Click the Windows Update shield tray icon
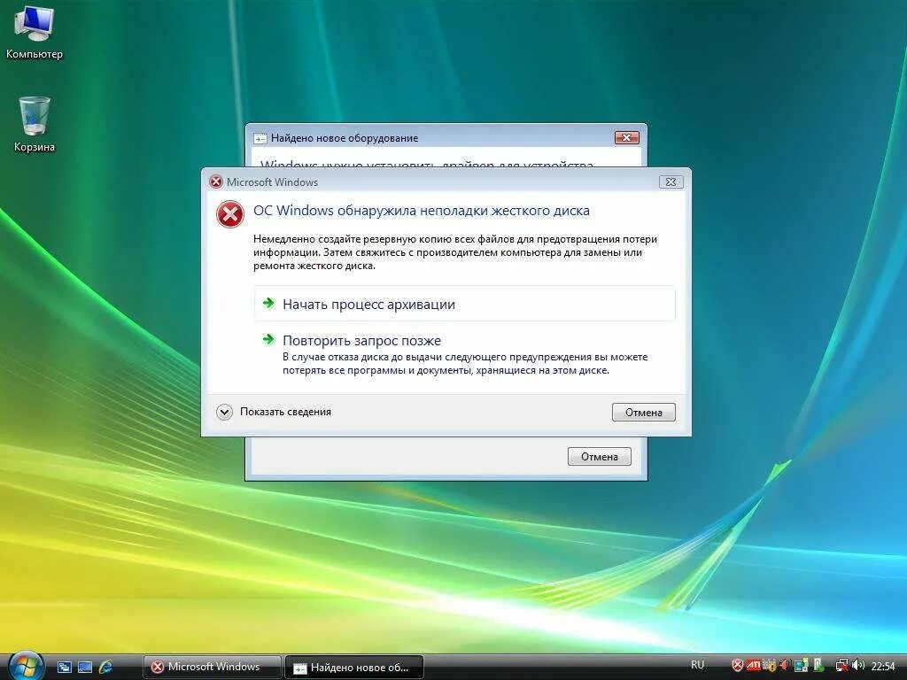The height and width of the screenshot is (680, 907). (770, 666)
